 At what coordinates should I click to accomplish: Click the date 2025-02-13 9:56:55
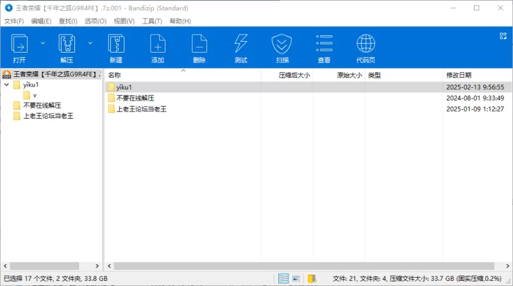(x=475, y=87)
